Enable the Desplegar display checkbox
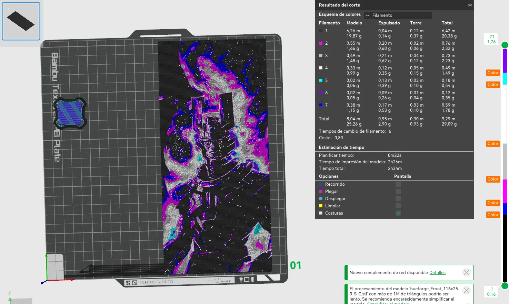Screen dimensions: 509x304 click(x=398, y=199)
